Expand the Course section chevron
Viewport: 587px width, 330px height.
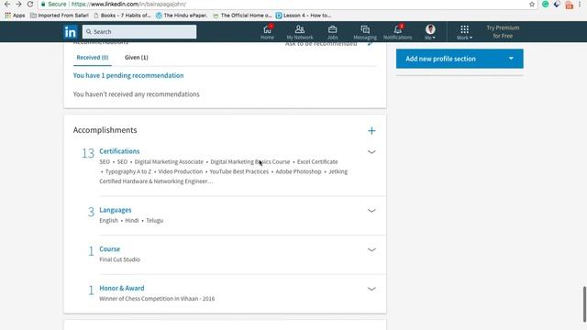click(x=371, y=249)
